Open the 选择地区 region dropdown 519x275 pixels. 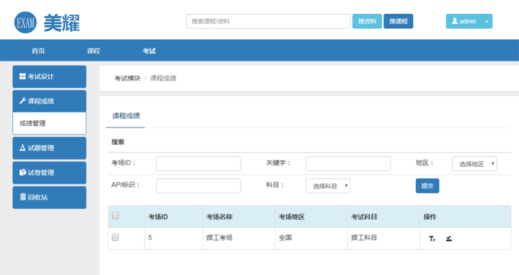coord(474,164)
